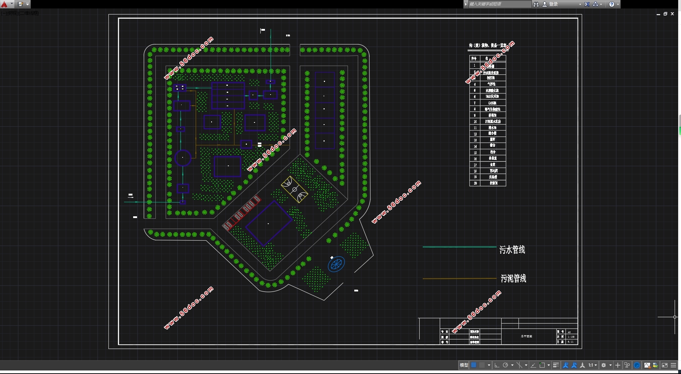The height and width of the screenshot is (374, 681).
Task: Toggle annotation visibility icon
Action: tap(565, 365)
